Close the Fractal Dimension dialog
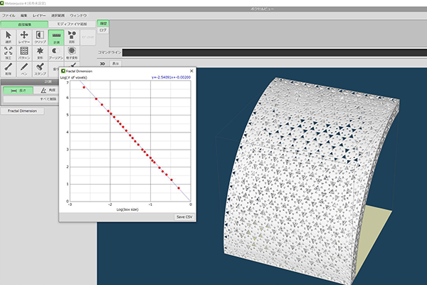This screenshot has height=285, width=427. (x=191, y=71)
